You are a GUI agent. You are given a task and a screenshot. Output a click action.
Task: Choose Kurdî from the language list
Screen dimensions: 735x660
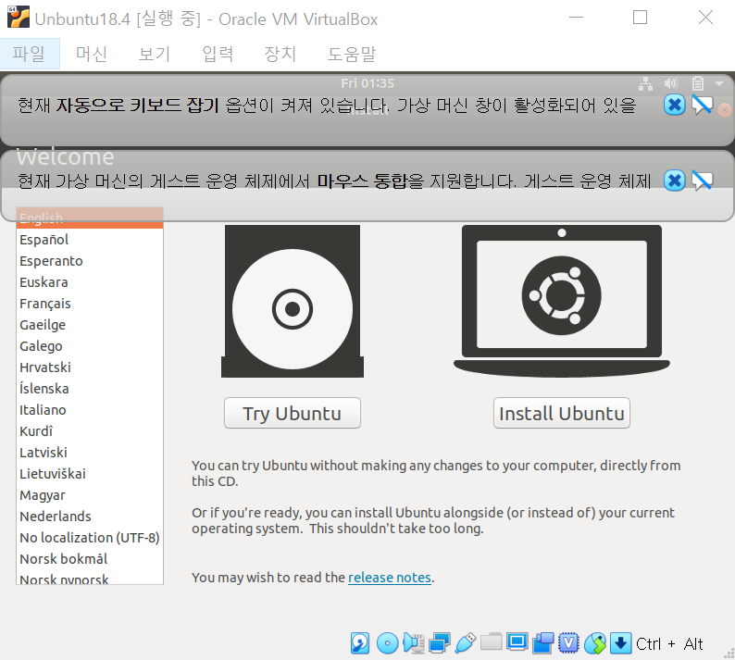click(x=90, y=430)
